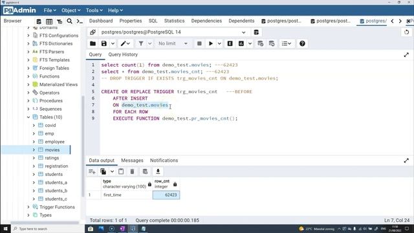Click the new connection database icon
This screenshot has height=233, width=414.
256,32
